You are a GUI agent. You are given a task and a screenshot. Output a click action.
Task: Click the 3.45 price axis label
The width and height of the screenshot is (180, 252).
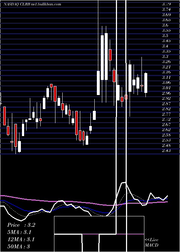pyautogui.click(x=166, y=41)
